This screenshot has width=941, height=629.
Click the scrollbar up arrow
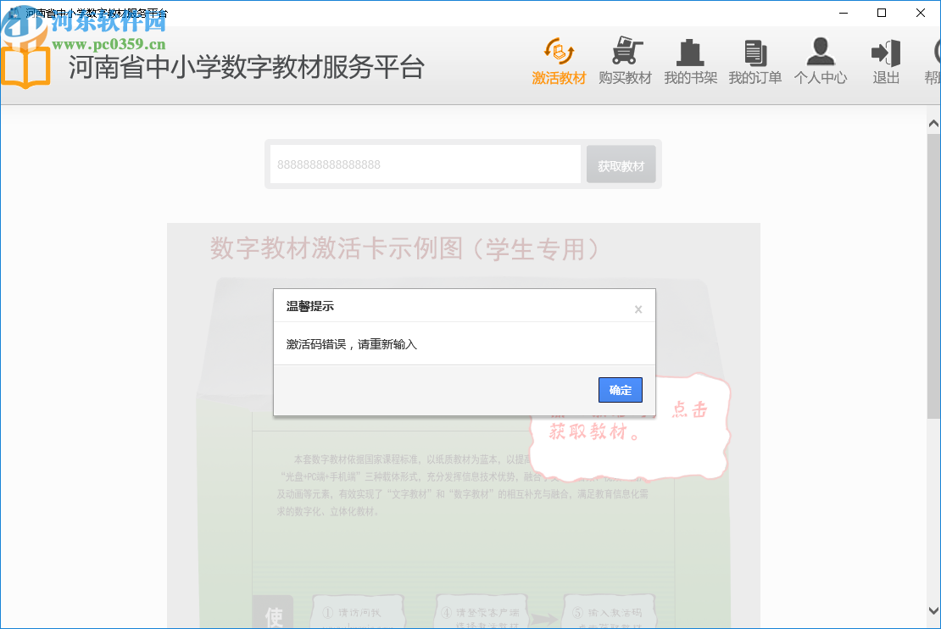point(933,121)
